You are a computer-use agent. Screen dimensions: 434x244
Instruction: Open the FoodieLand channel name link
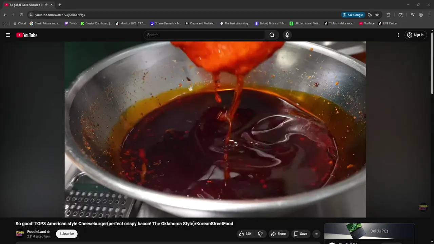point(37,232)
